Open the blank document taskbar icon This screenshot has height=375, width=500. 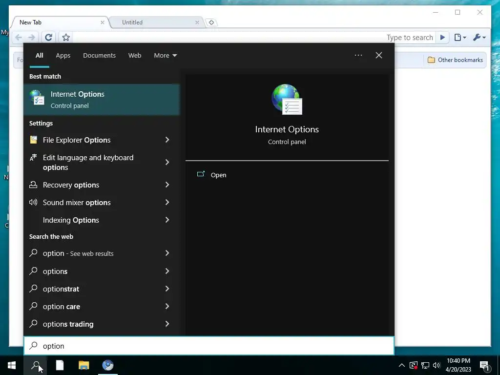click(60, 365)
